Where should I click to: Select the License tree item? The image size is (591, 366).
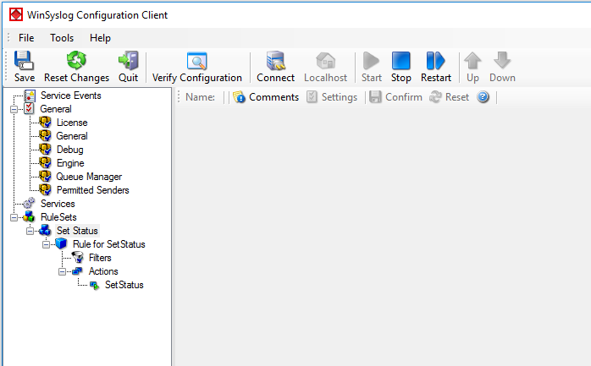[x=72, y=123]
